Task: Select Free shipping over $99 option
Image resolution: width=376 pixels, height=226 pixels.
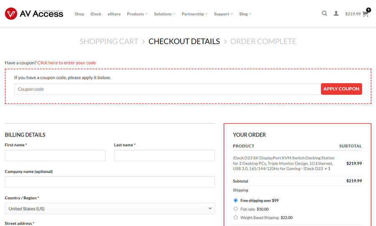Action: [x=236, y=201]
